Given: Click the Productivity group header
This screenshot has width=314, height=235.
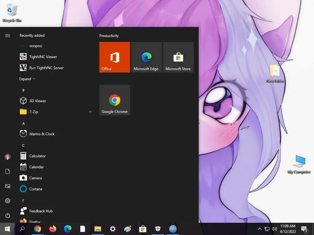Looking at the screenshot, I should point(109,36).
